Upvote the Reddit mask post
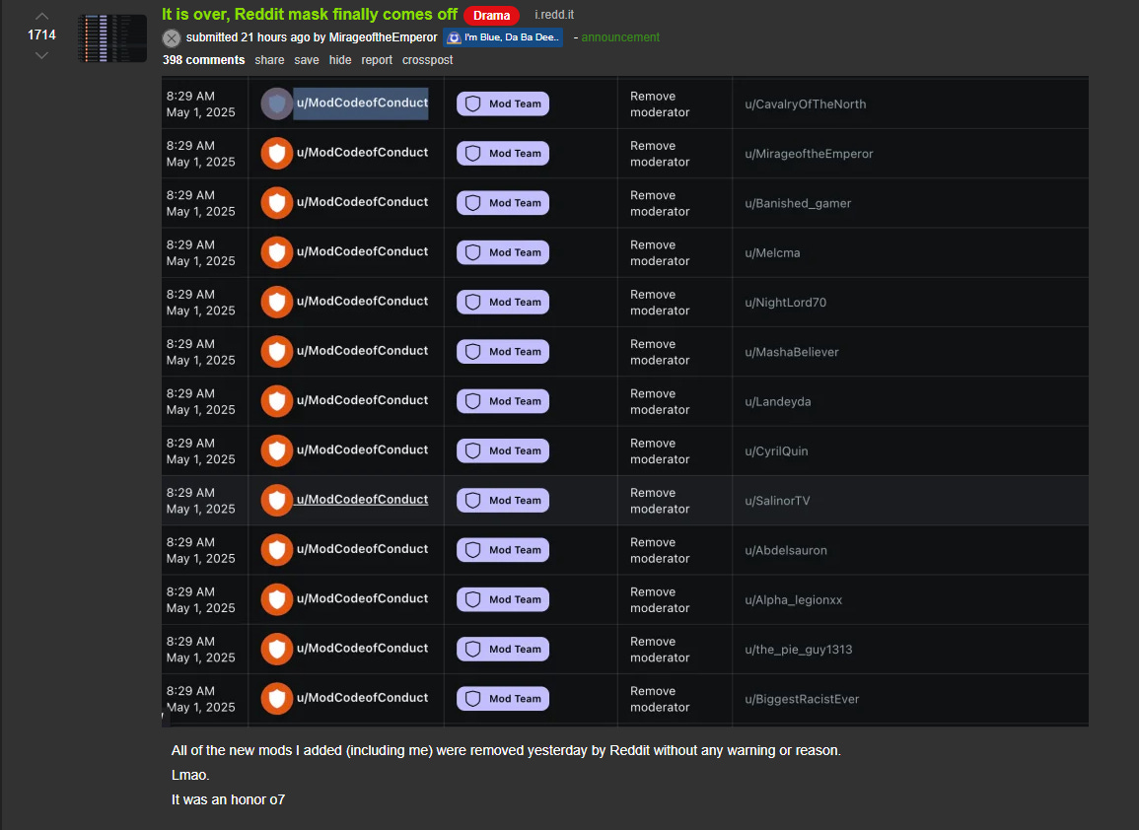 pos(41,17)
